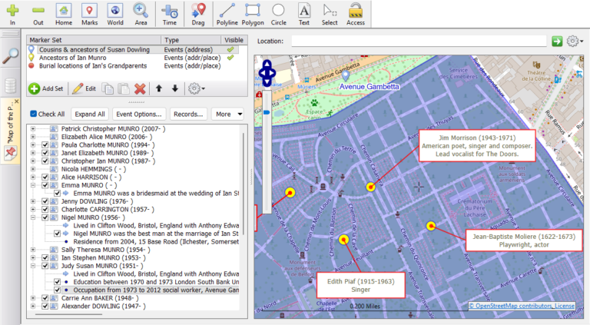
Task: Select the Polyline drawing tool
Action: coord(227,14)
